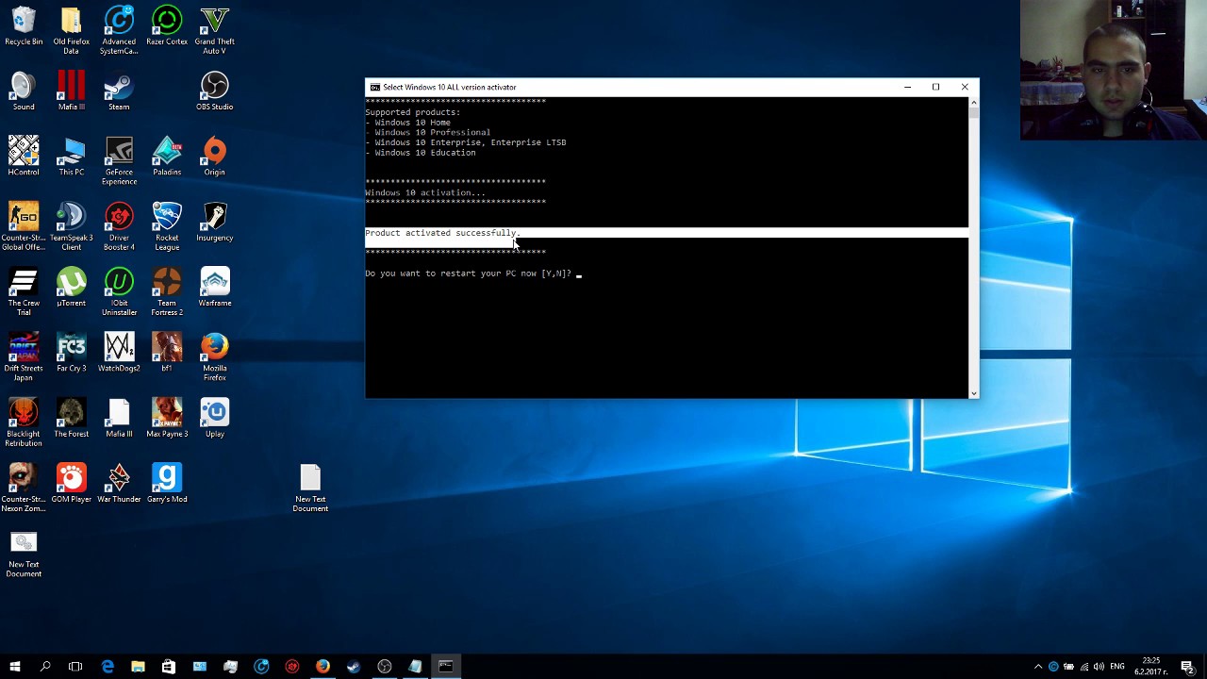
Task: Select the bf1 desktop icon
Action: point(167,353)
